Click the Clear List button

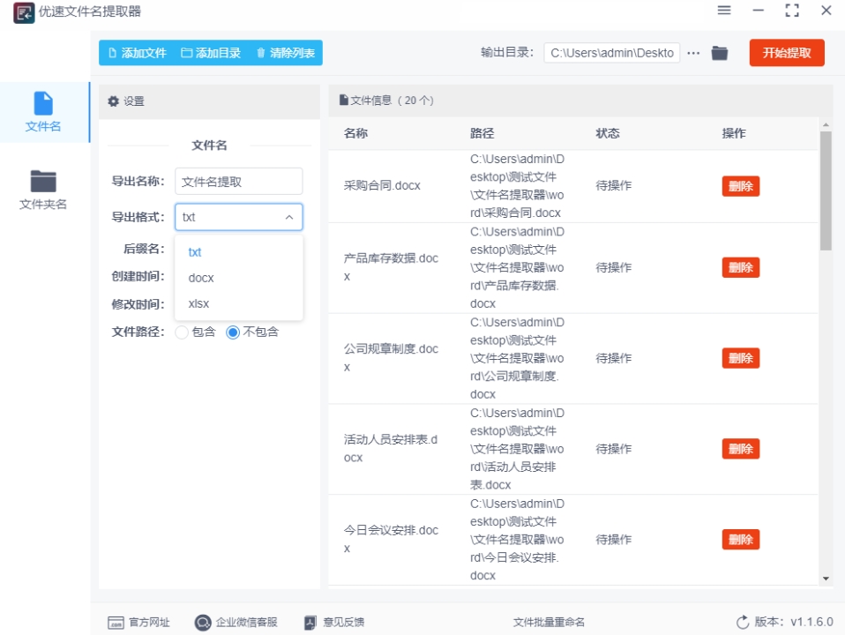coord(286,53)
